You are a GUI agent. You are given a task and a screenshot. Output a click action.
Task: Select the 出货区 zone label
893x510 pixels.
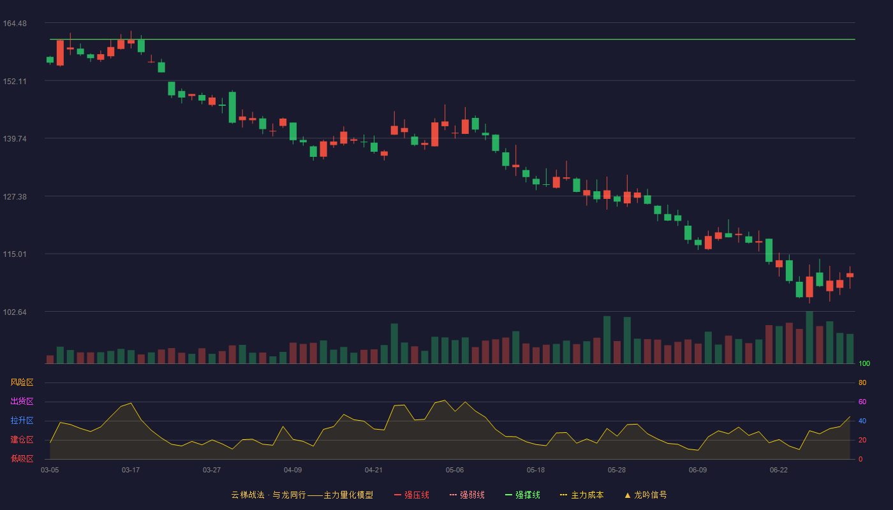22,402
